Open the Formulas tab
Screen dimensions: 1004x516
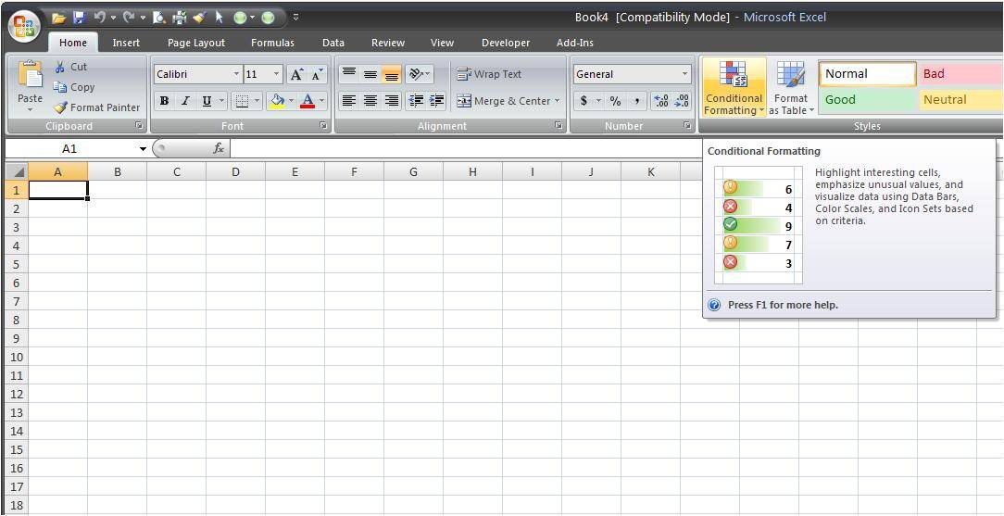click(273, 43)
